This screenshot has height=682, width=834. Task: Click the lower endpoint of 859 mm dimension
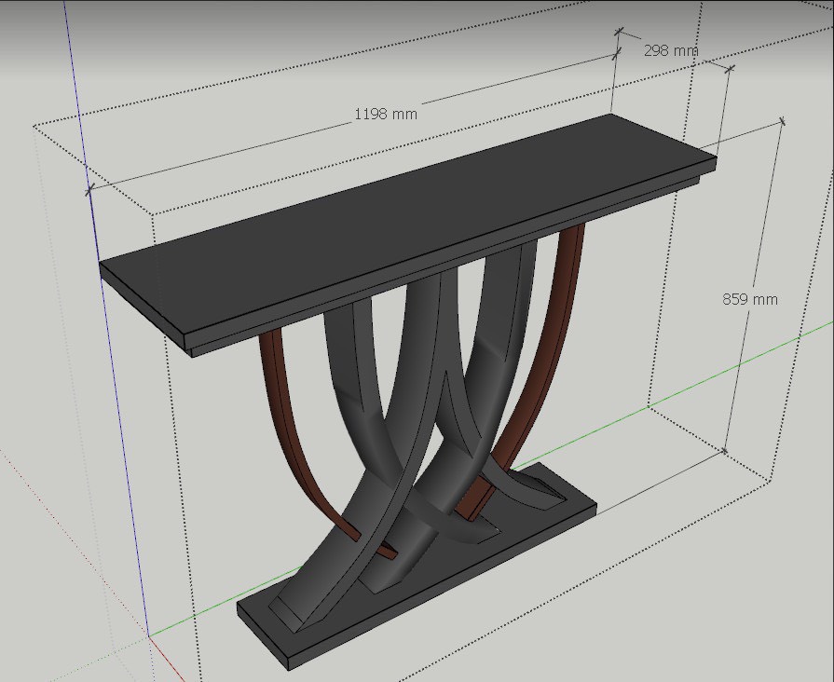click(x=726, y=451)
